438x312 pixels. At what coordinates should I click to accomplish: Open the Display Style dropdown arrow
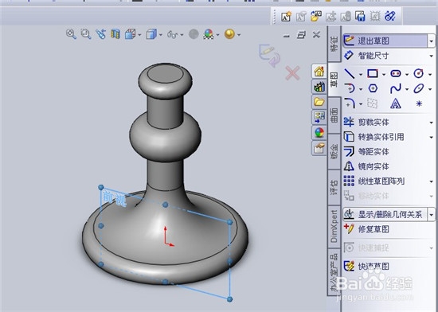161,35
